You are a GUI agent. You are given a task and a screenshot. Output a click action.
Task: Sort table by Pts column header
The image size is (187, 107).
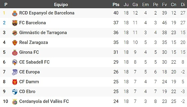[116, 5]
